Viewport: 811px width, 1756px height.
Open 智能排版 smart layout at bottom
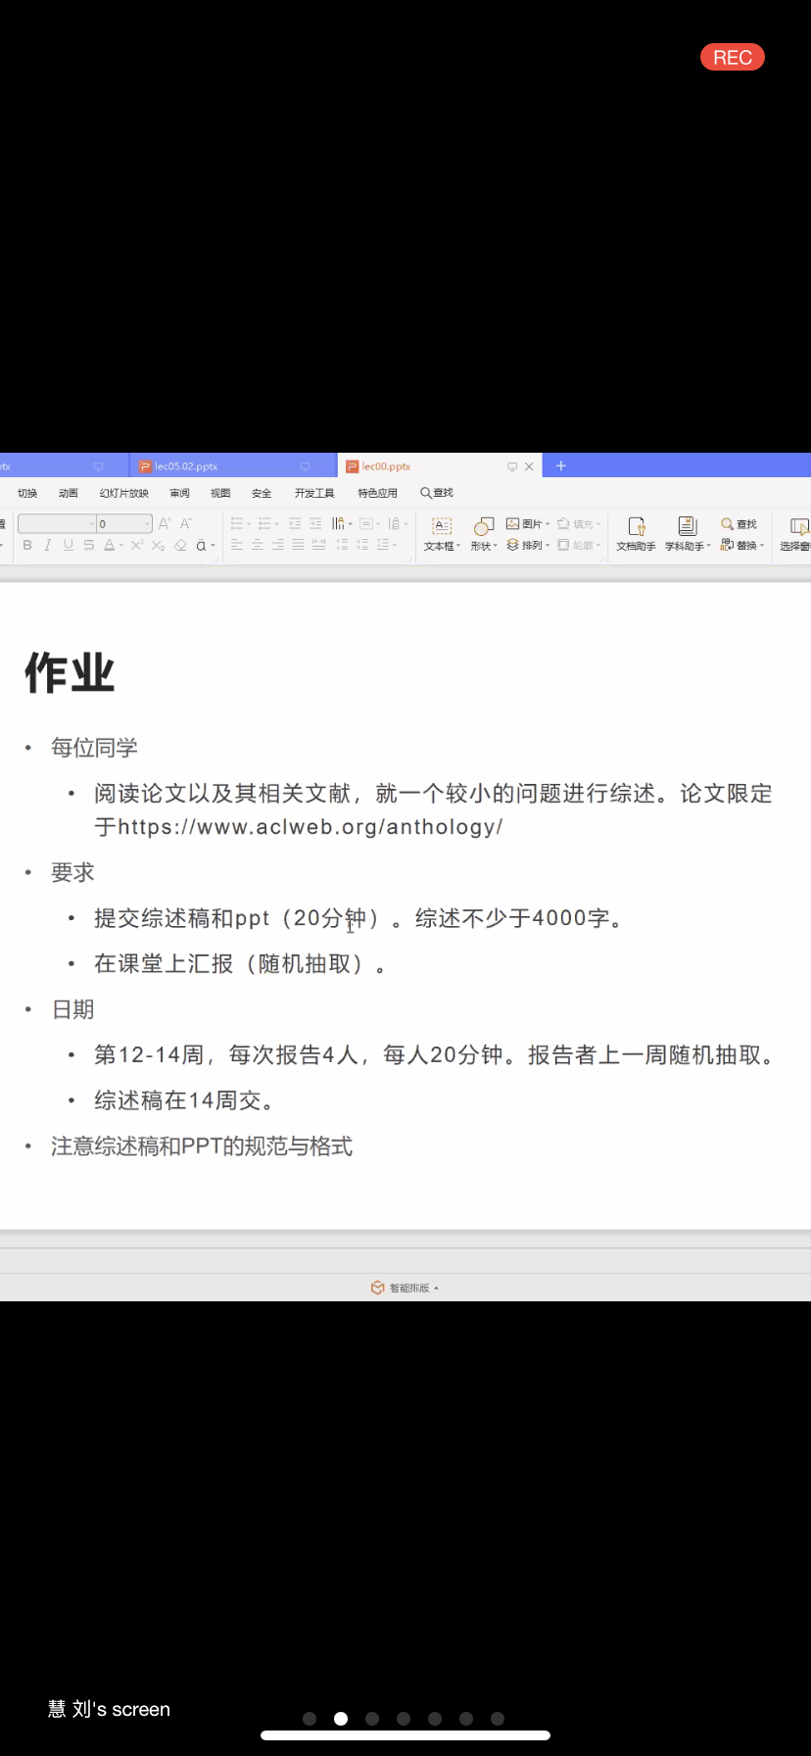pos(405,1288)
